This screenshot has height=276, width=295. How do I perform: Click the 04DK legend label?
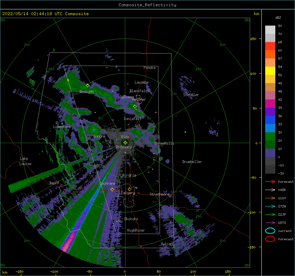[282, 190]
